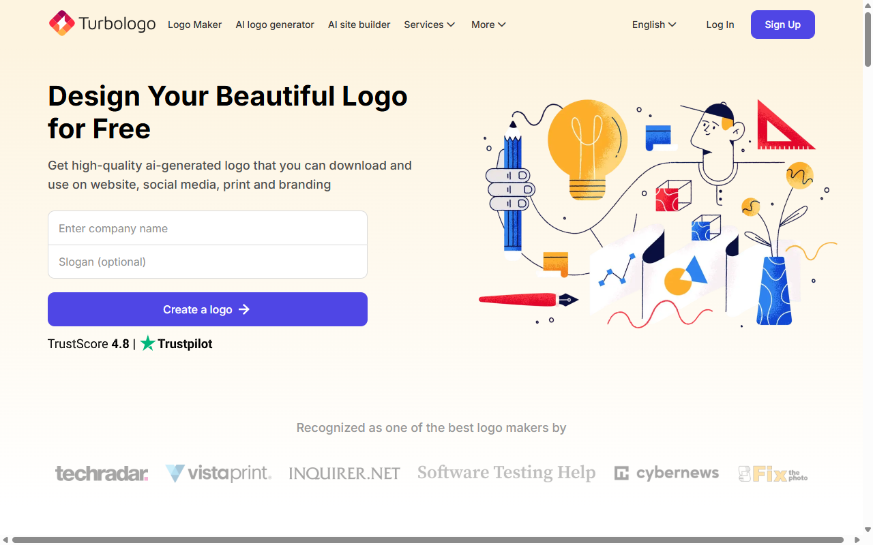The width and height of the screenshot is (873, 545).
Task: Select the FixThePhoto logo
Action: tap(772, 473)
